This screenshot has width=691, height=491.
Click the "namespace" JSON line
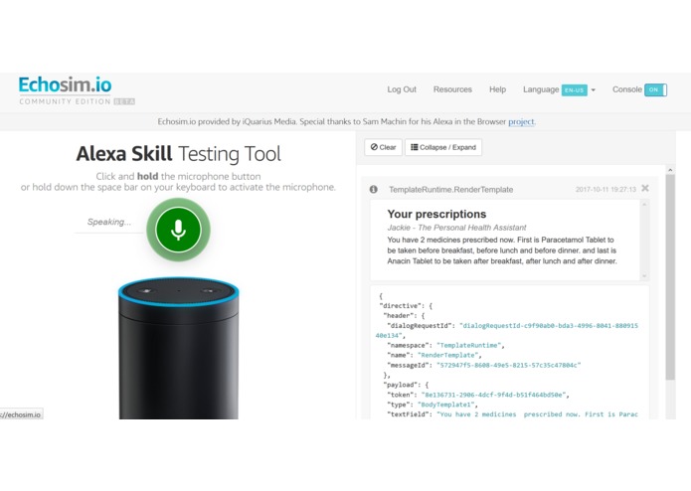[x=445, y=345]
